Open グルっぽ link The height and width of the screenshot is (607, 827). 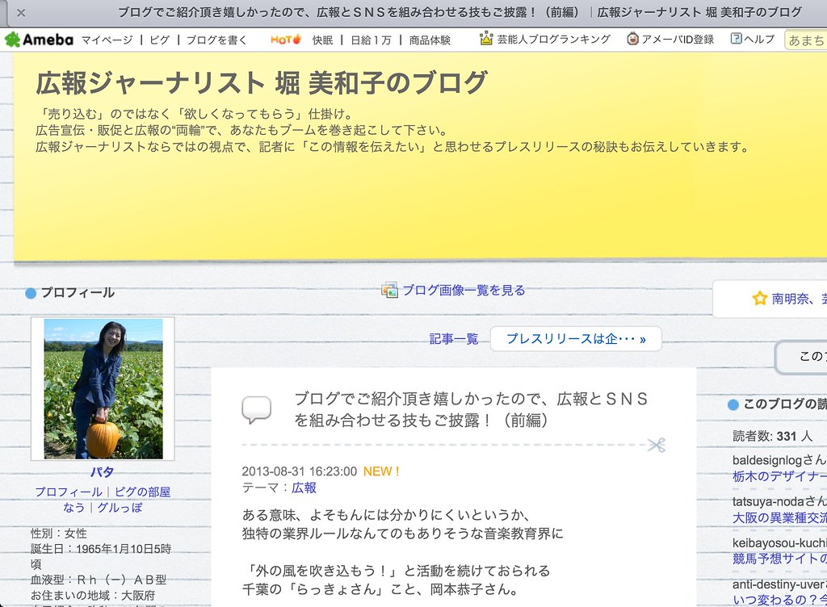120,508
